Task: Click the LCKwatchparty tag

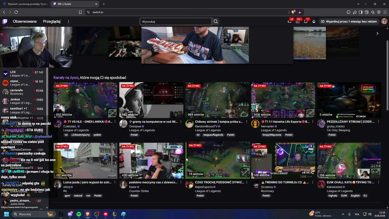Action: click(81, 135)
